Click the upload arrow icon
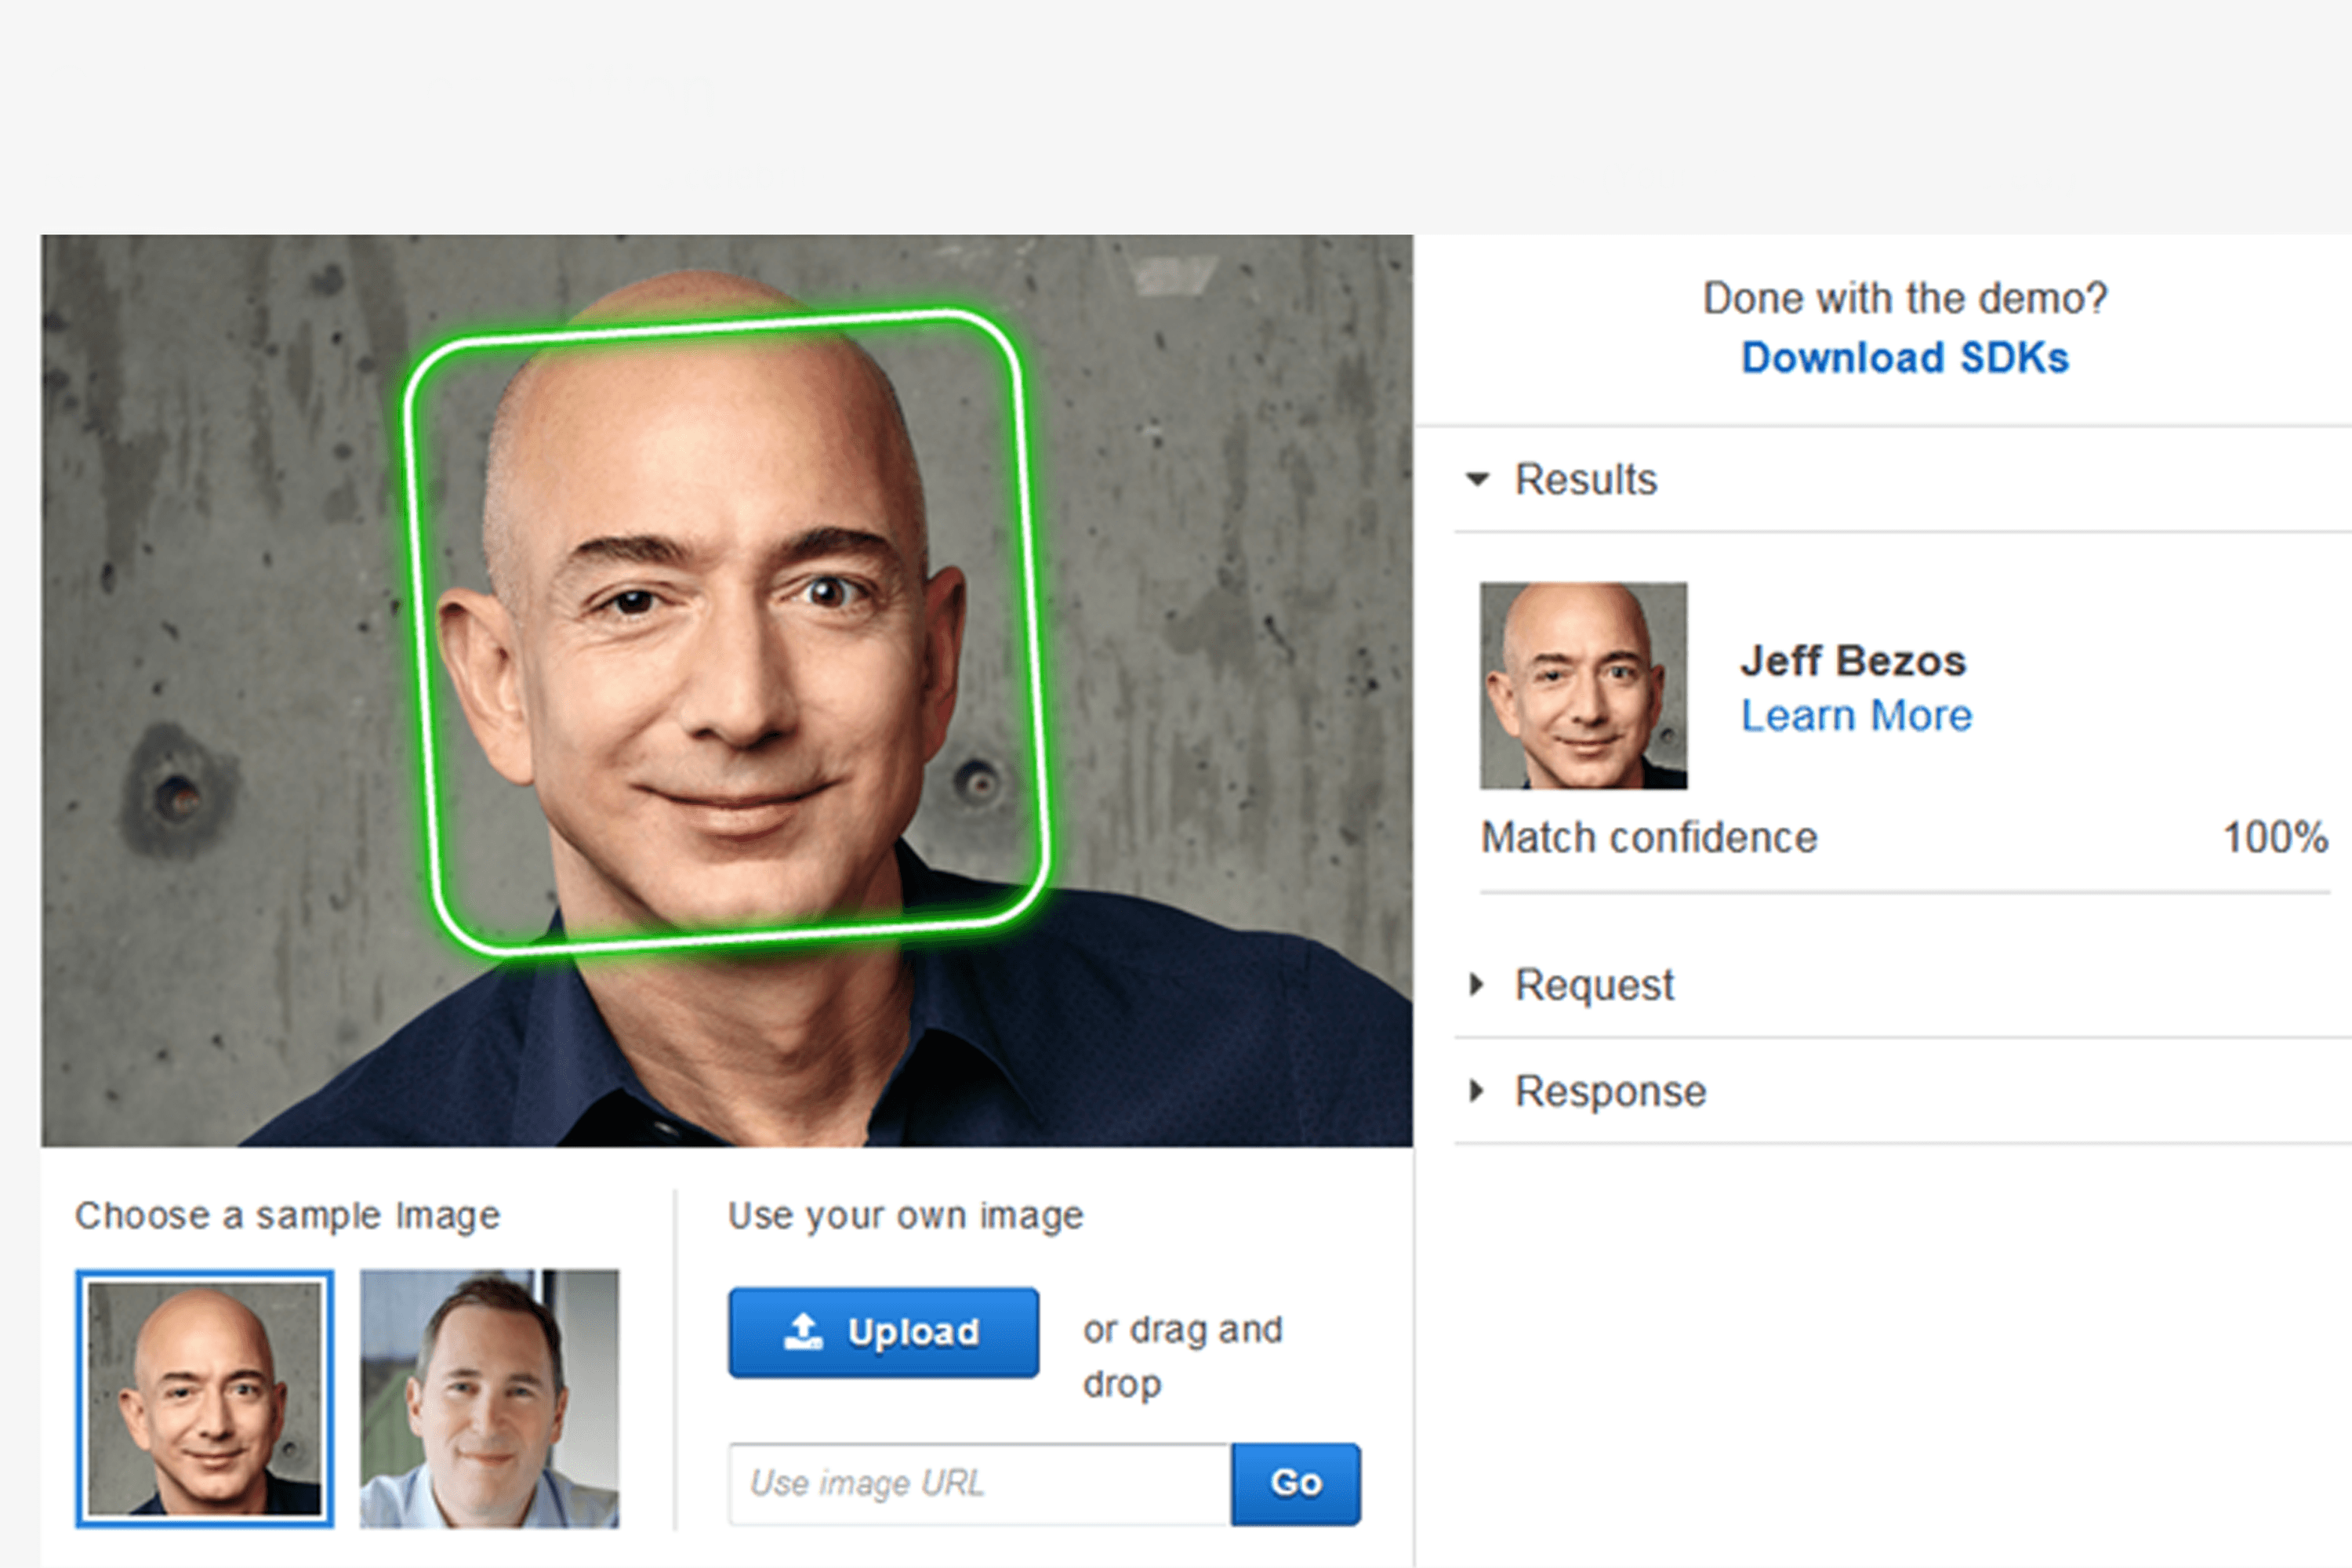 click(803, 1331)
